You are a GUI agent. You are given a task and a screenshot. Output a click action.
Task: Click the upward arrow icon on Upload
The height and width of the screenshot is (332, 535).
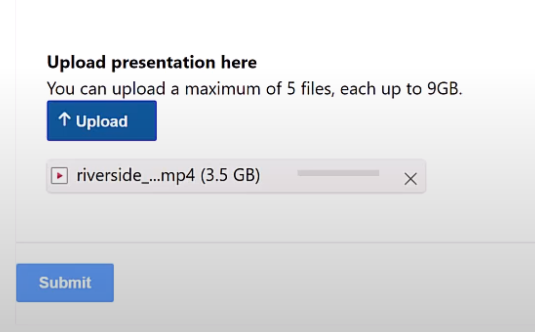pos(64,120)
